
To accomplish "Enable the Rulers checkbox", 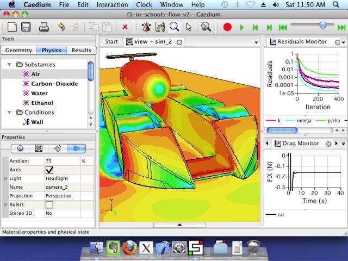I will point(49,204).
